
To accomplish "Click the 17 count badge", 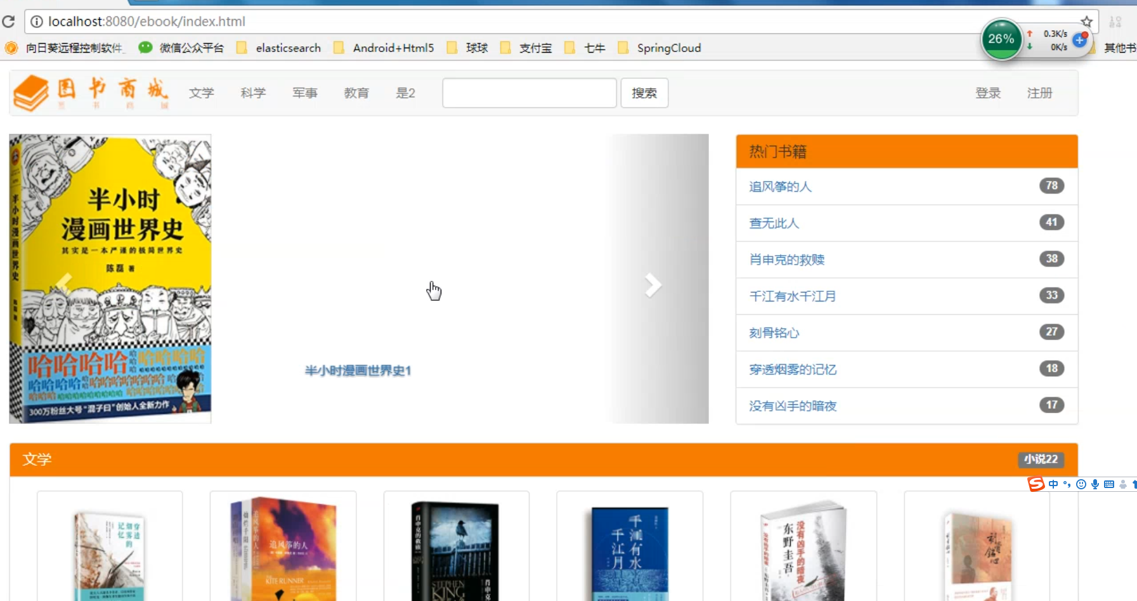I will 1052,405.
